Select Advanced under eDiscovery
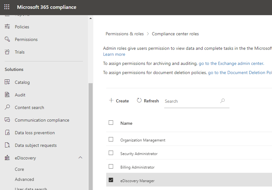 24,179
